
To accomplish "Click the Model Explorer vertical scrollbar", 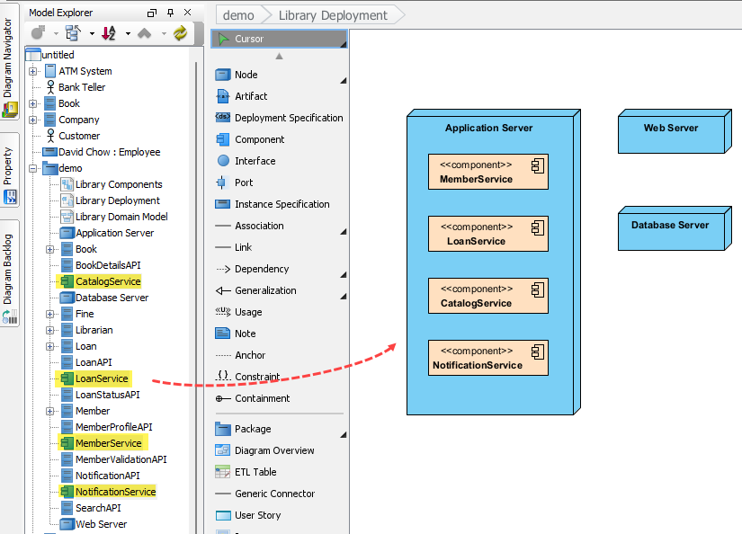I will [195, 270].
